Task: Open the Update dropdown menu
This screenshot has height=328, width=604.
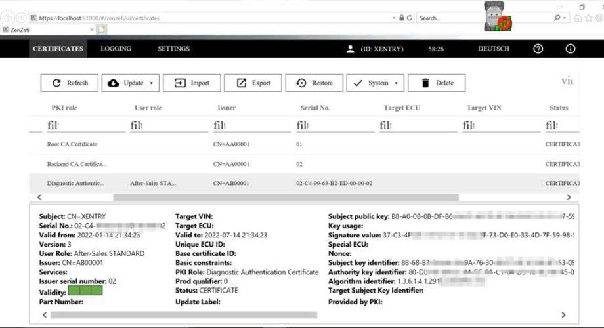Action: click(131, 83)
